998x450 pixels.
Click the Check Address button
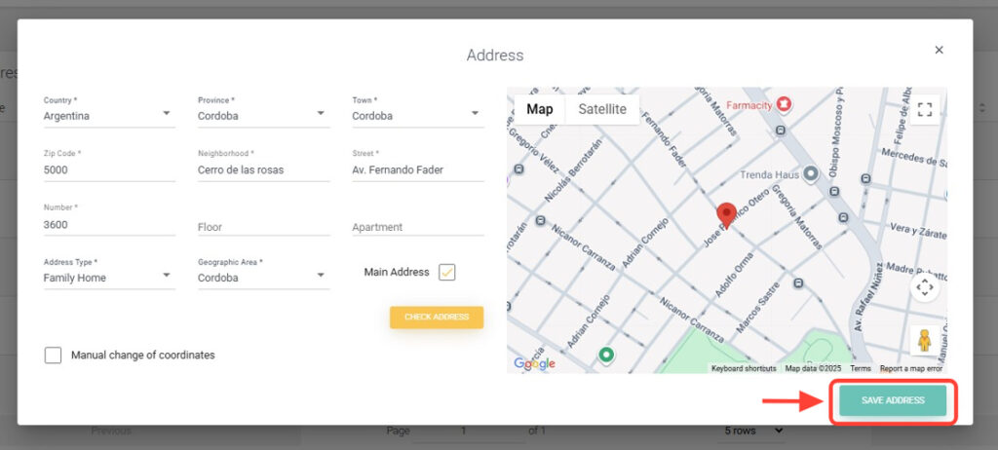[437, 318]
